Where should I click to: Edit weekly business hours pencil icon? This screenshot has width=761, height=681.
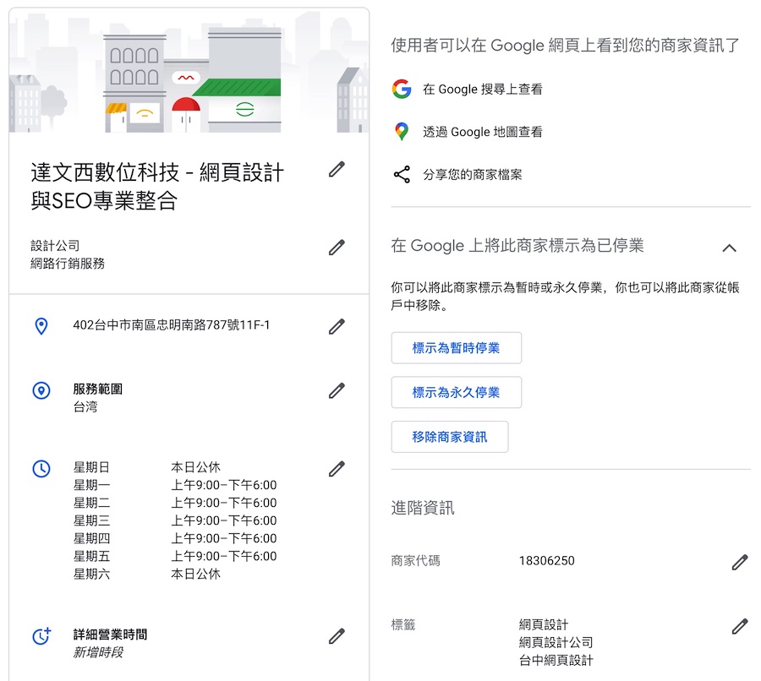pos(337,469)
